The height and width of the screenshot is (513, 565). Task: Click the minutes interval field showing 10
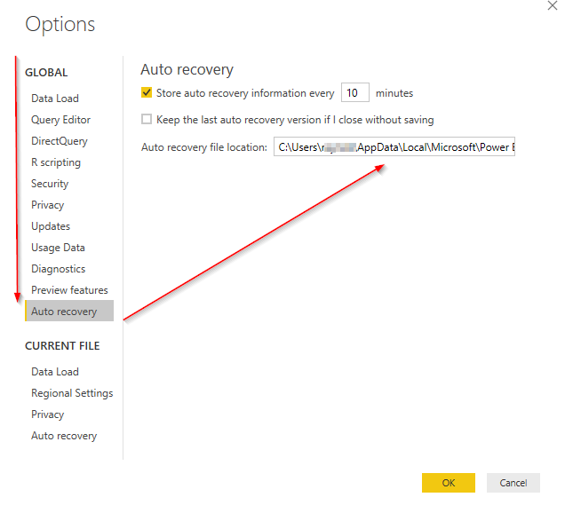355,92
